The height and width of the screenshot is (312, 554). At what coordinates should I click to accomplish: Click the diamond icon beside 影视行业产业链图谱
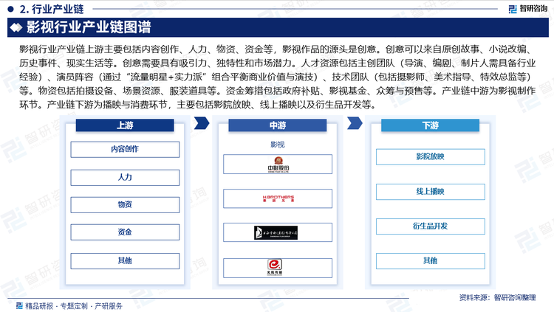click(16, 27)
